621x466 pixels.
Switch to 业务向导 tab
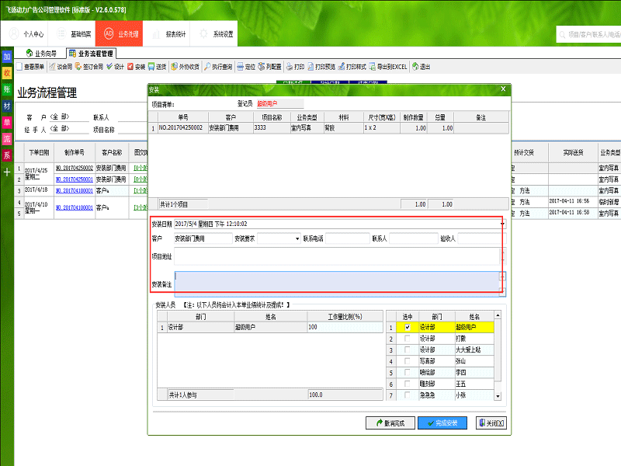point(41,54)
